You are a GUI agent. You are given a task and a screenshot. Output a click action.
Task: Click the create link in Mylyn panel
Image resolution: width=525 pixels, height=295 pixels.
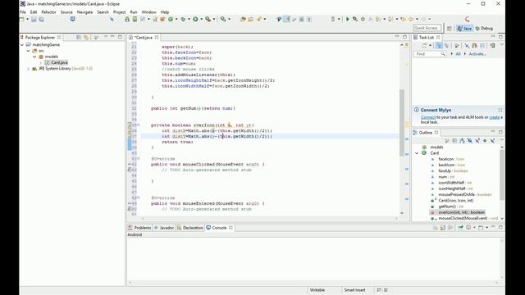[x=494, y=117]
